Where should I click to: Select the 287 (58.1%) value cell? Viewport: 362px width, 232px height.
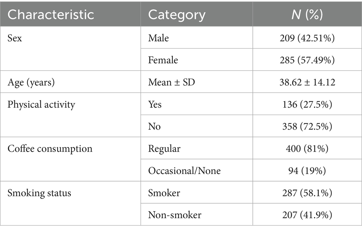click(x=307, y=193)
